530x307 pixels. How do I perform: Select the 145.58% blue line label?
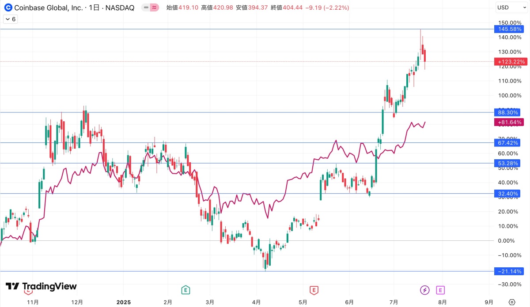pyautogui.click(x=510, y=29)
